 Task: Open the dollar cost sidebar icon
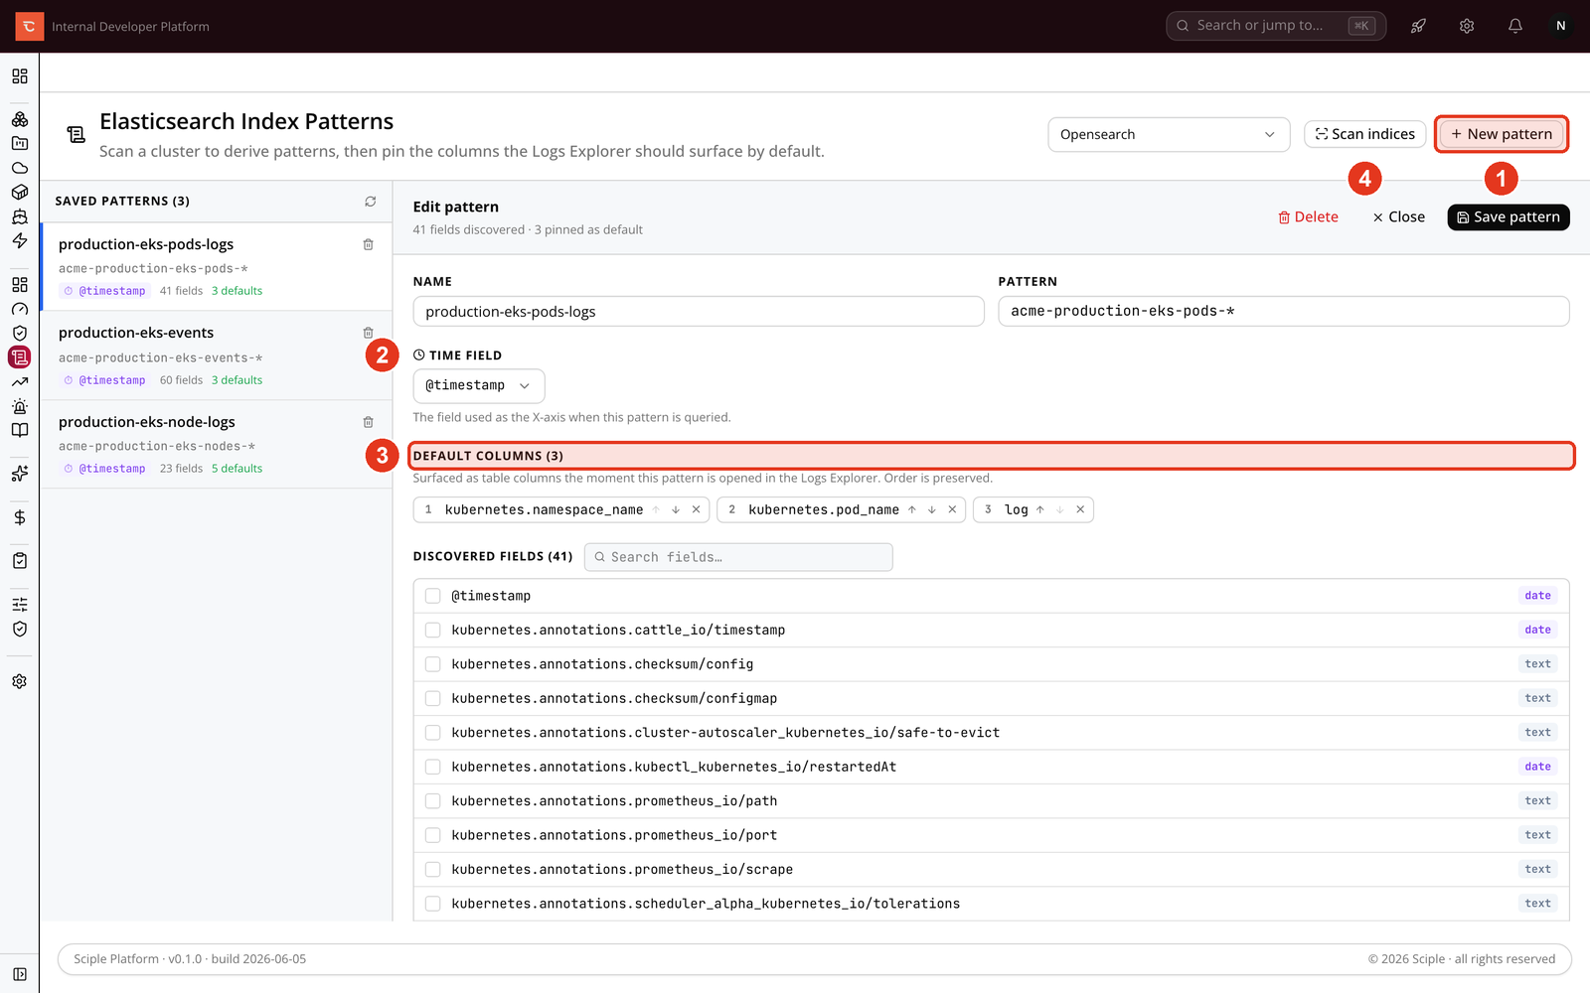20,517
